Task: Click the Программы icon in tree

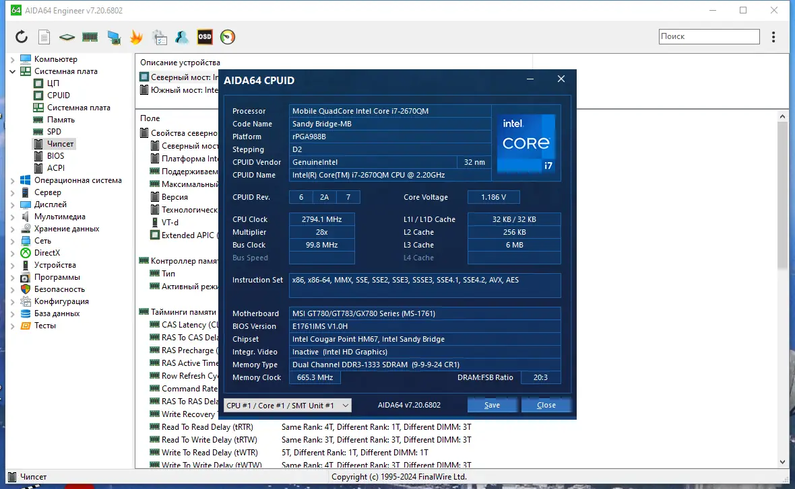Action: tap(26, 277)
